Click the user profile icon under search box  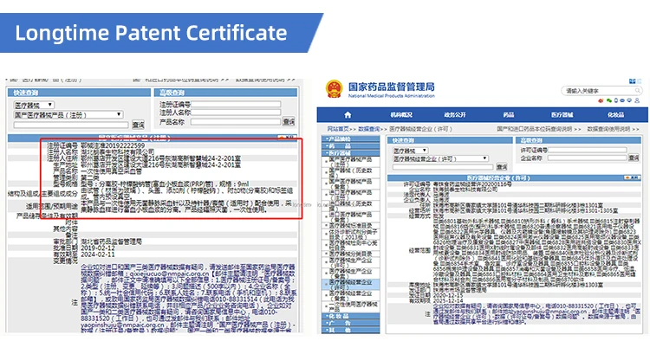click(x=637, y=100)
